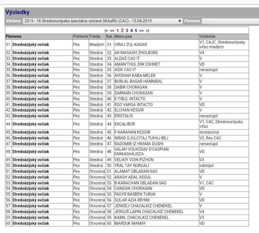Select dog name CANDAN CHORASAN

coord(133,188)
